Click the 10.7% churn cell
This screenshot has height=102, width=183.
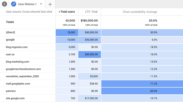(142, 98)
